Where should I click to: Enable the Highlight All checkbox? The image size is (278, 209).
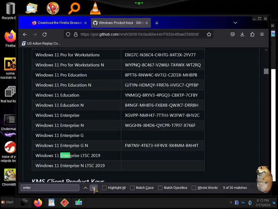pyautogui.click(x=104, y=188)
